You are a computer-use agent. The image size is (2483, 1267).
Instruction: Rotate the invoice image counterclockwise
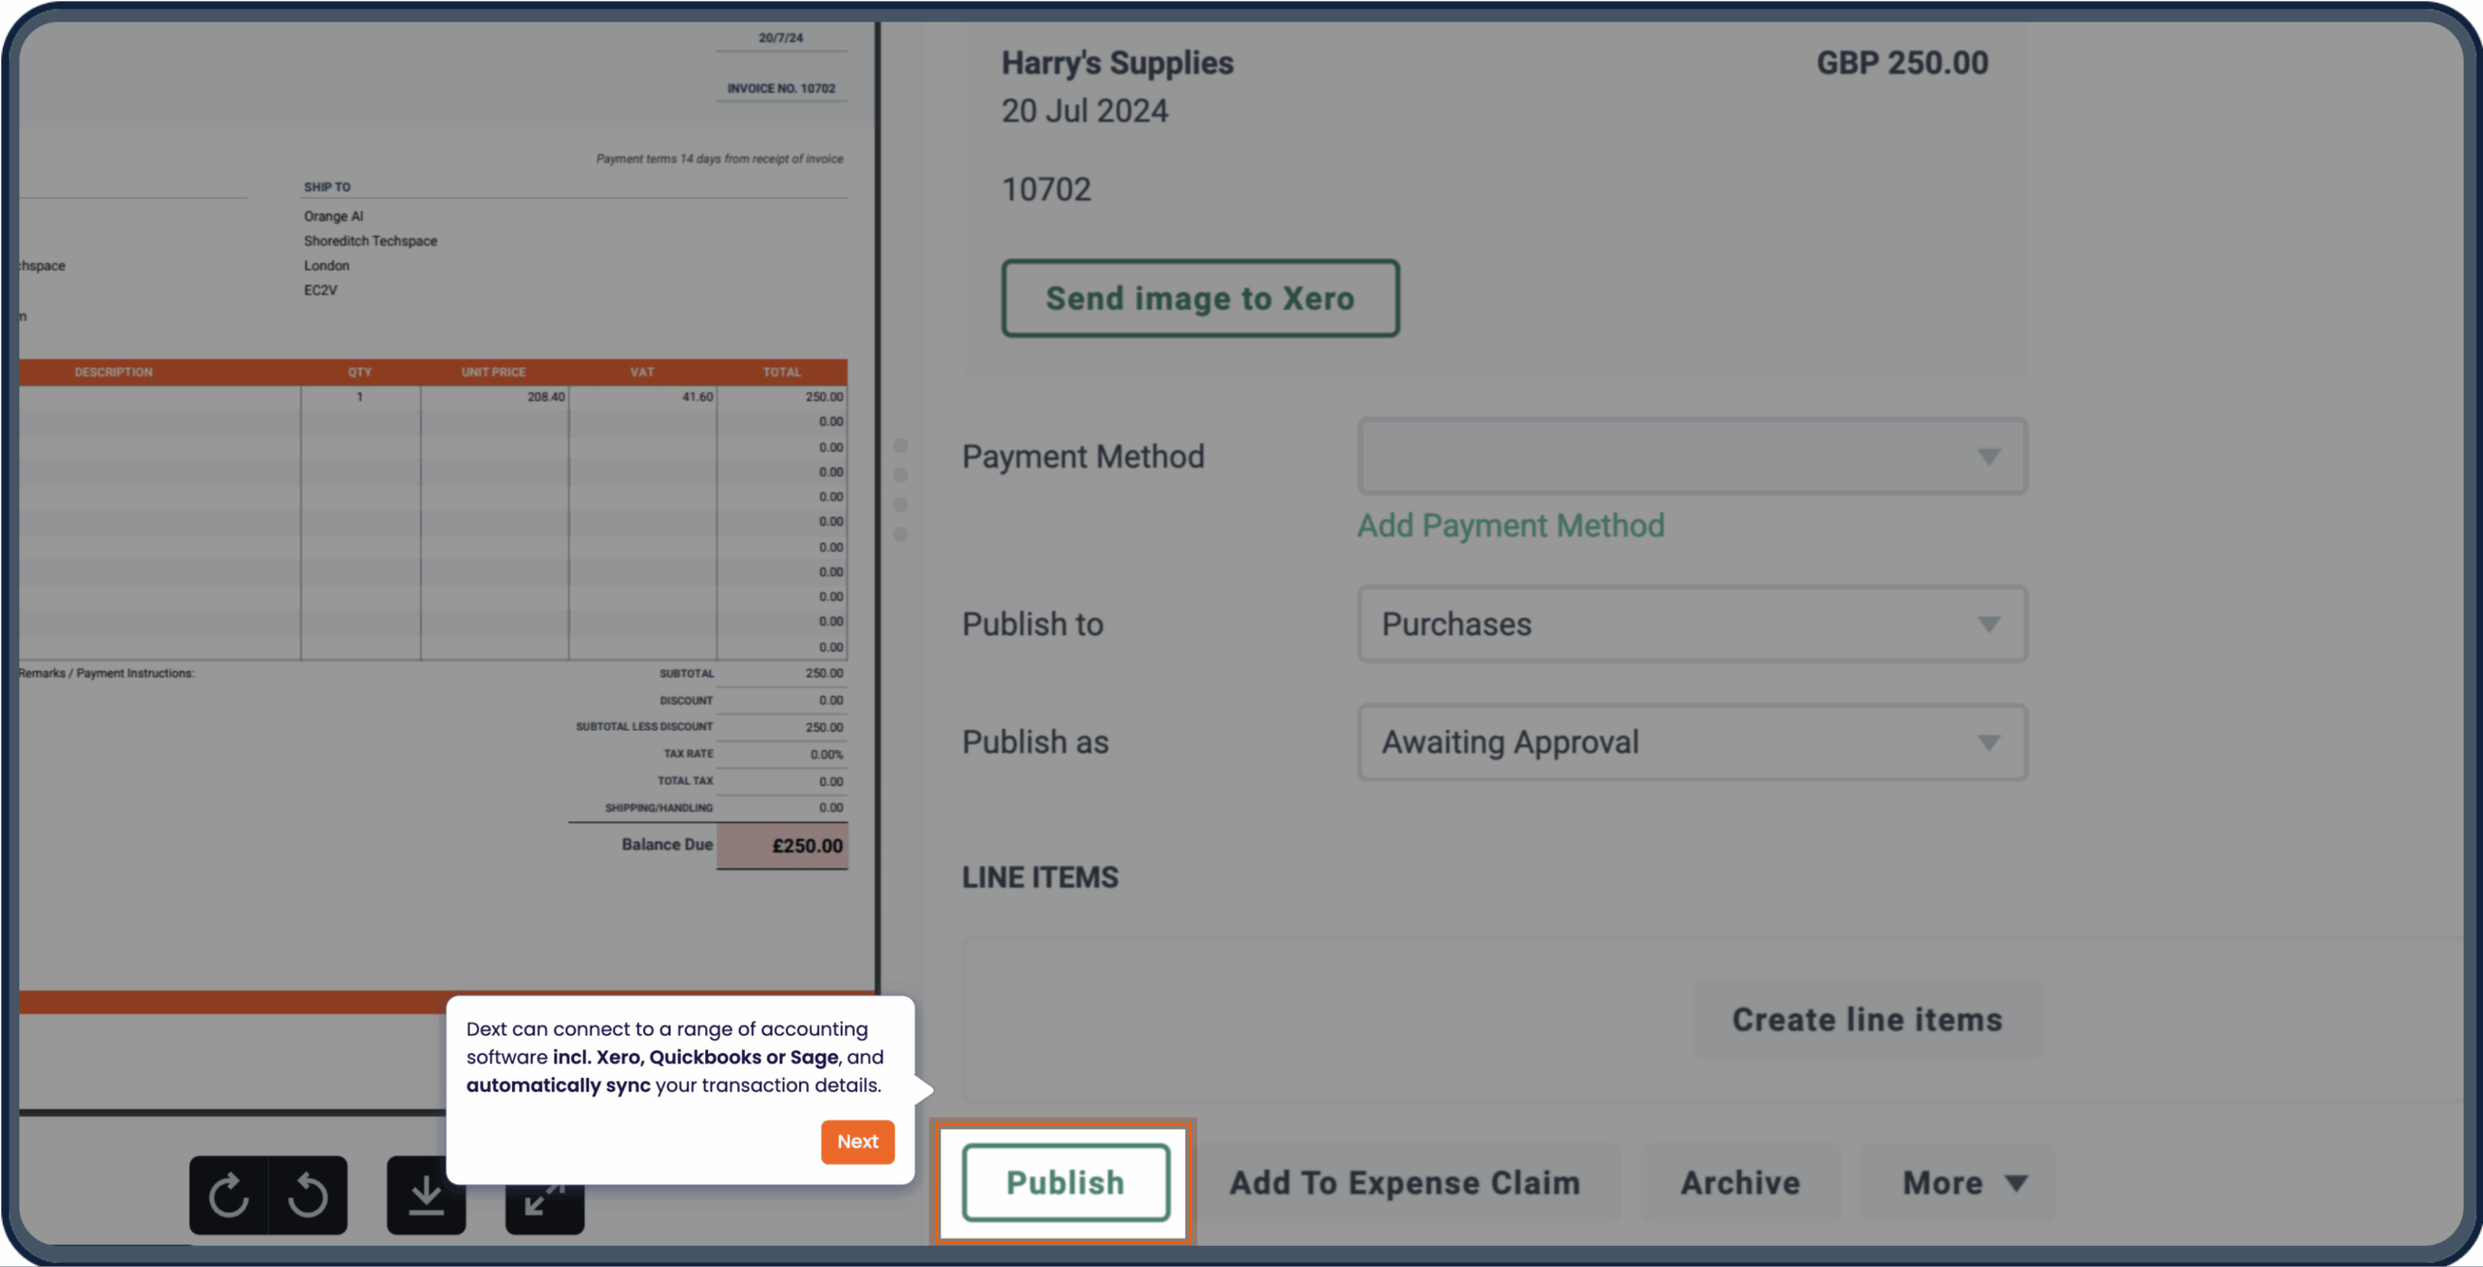coord(308,1194)
